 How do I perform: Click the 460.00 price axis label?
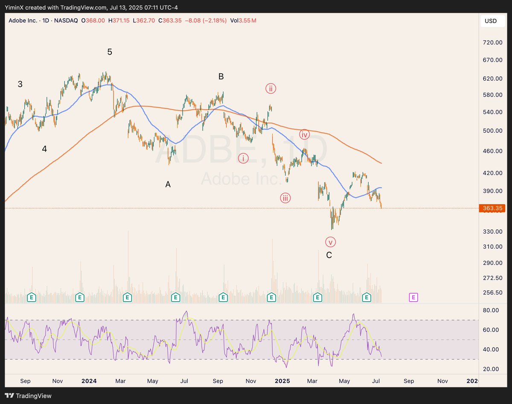tap(492, 151)
